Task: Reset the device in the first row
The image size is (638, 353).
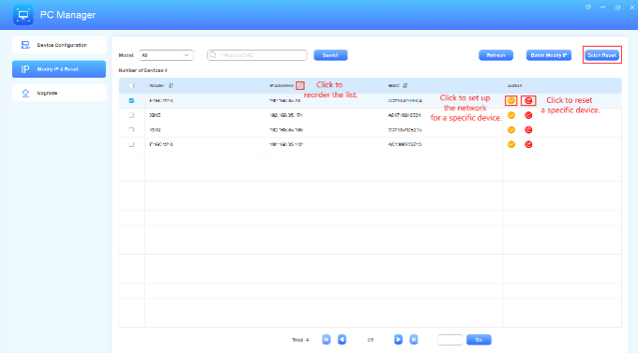Action: tap(528, 101)
